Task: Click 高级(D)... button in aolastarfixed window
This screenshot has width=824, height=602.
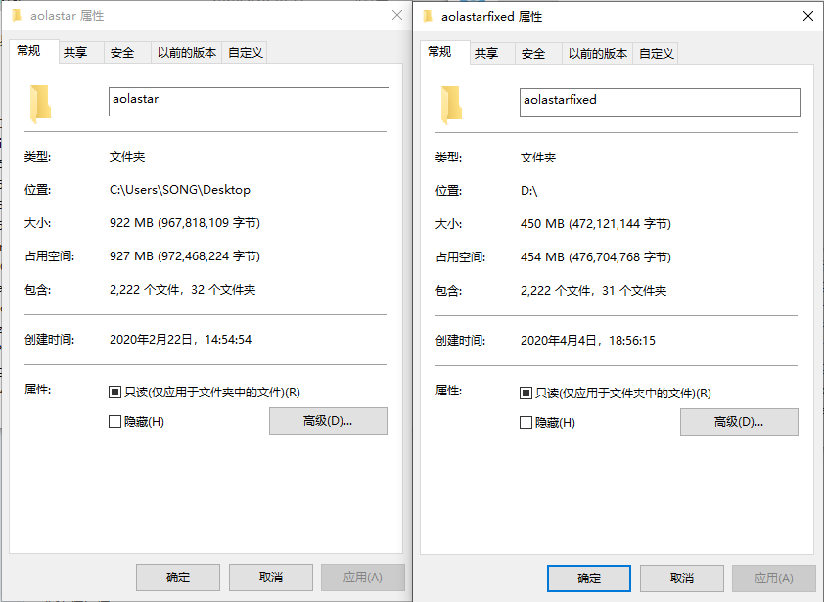Action: [739, 422]
